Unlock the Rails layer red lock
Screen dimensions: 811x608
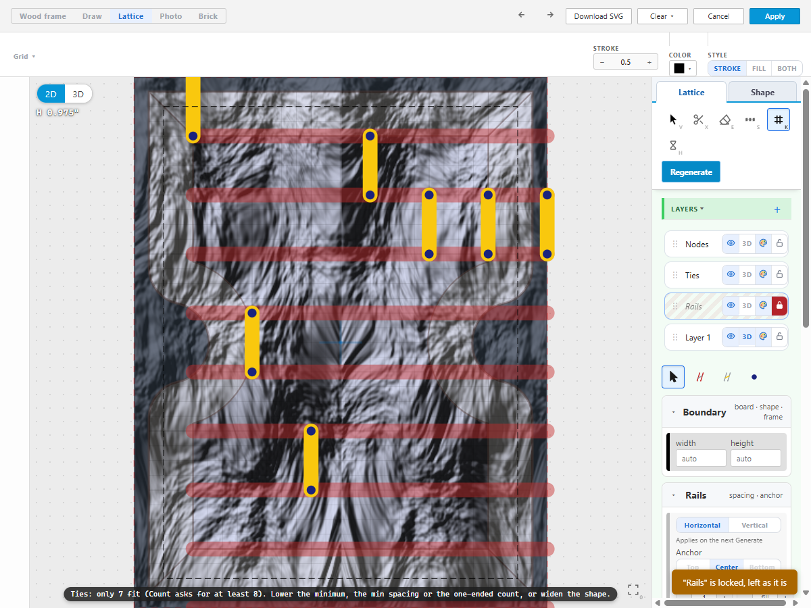780,306
